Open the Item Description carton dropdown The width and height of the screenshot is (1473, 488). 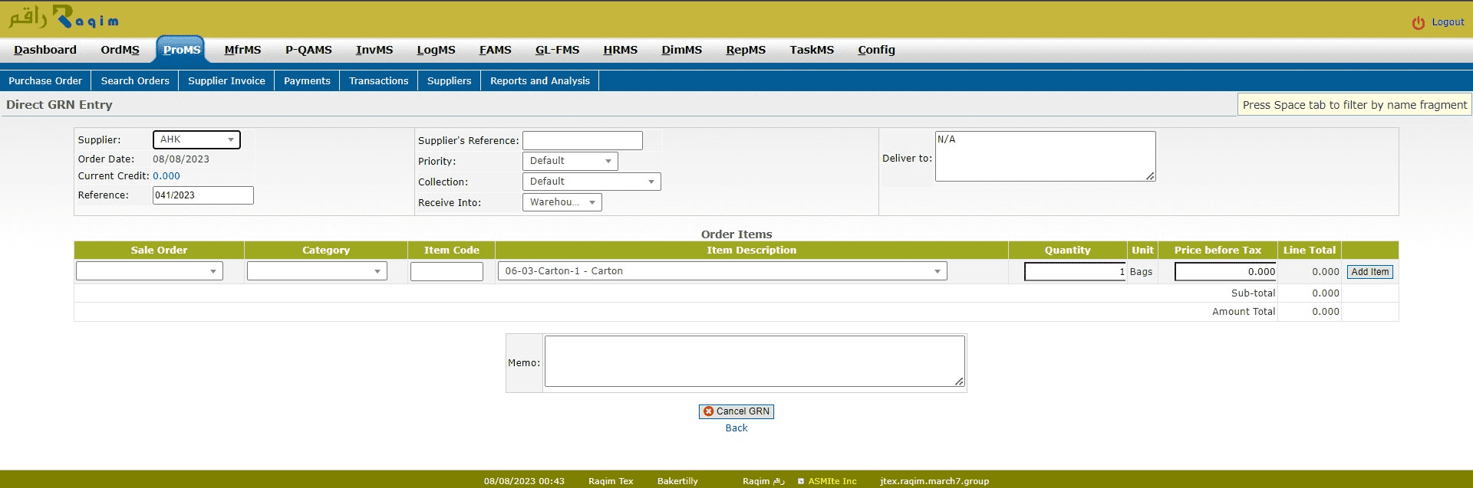[x=722, y=271]
